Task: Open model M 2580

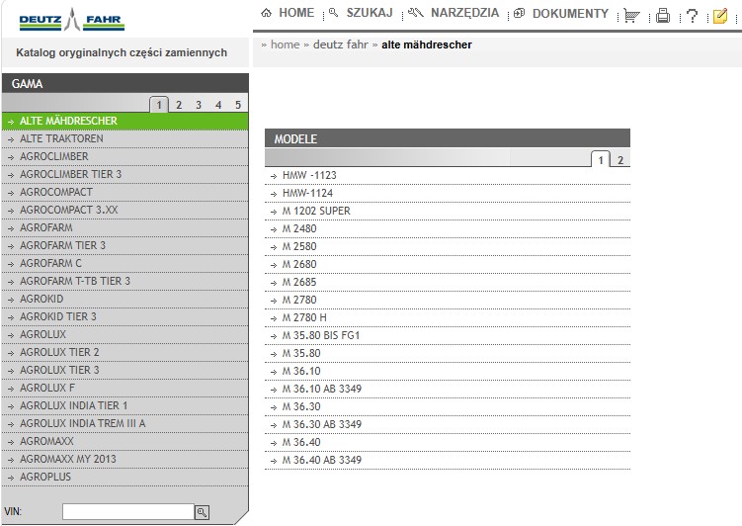Action: [448, 246]
